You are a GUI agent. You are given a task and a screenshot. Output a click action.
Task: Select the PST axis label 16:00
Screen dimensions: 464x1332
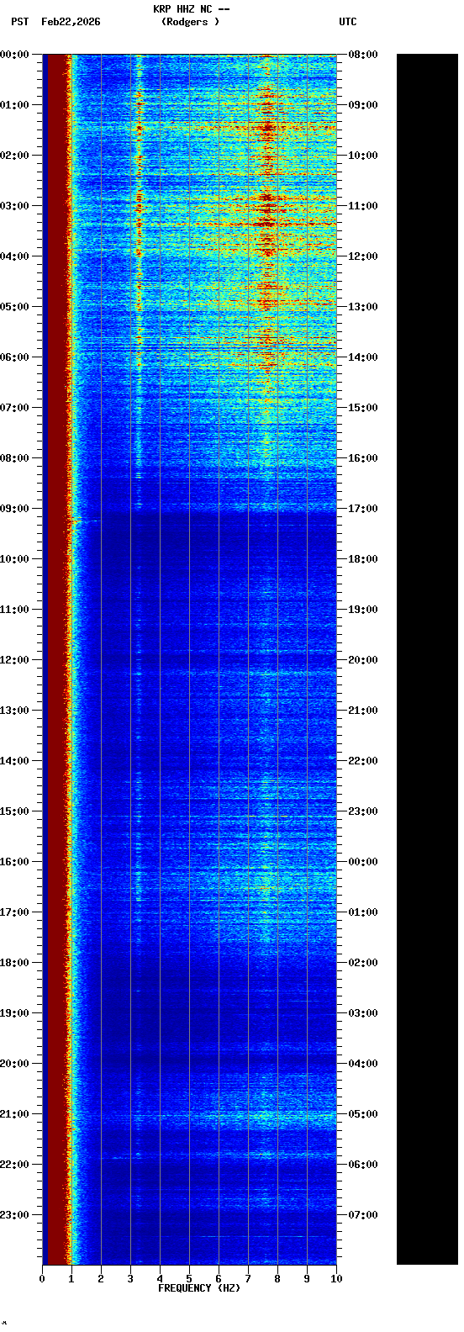[14, 862]
